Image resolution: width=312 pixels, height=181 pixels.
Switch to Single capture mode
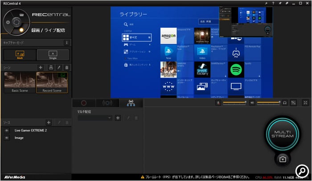[x=53, y=55]
